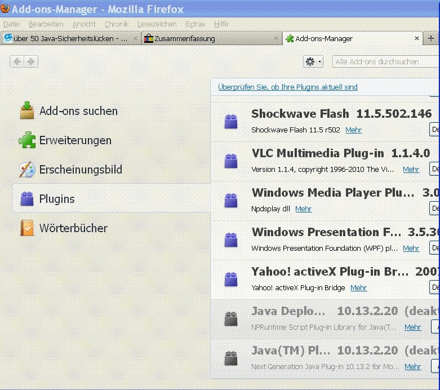The height and width of the screenshot is (390, 440).
Task: Open the gear tools dropdown menu
Action: [x=313, y=61]
